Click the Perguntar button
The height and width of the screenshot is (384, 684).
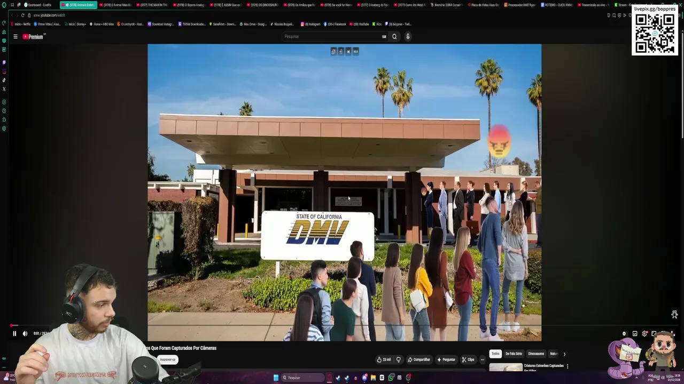click(446, 359)
